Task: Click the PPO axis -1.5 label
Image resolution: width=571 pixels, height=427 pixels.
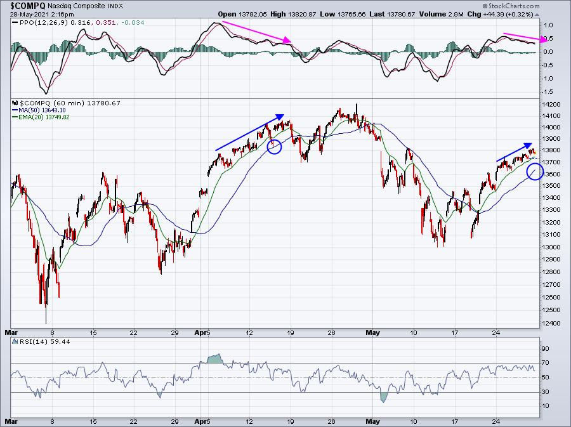Action: pyautogui.click(x=548, y=92)
